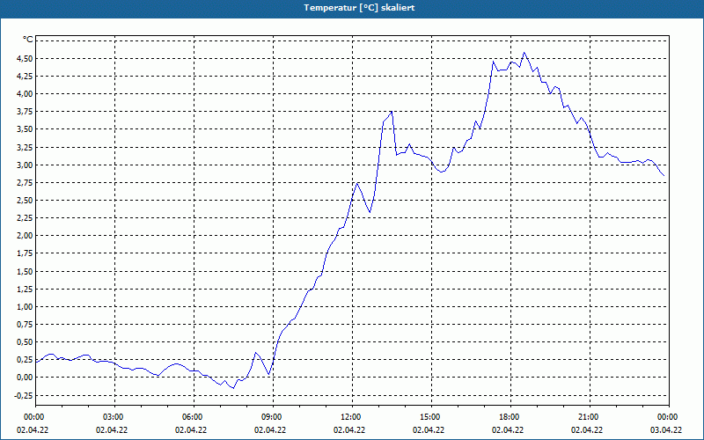Select the 2,00 y-axis value
The height and width of the screenshot is (440, 704).
pyautogui.click(x=25, y=236)
